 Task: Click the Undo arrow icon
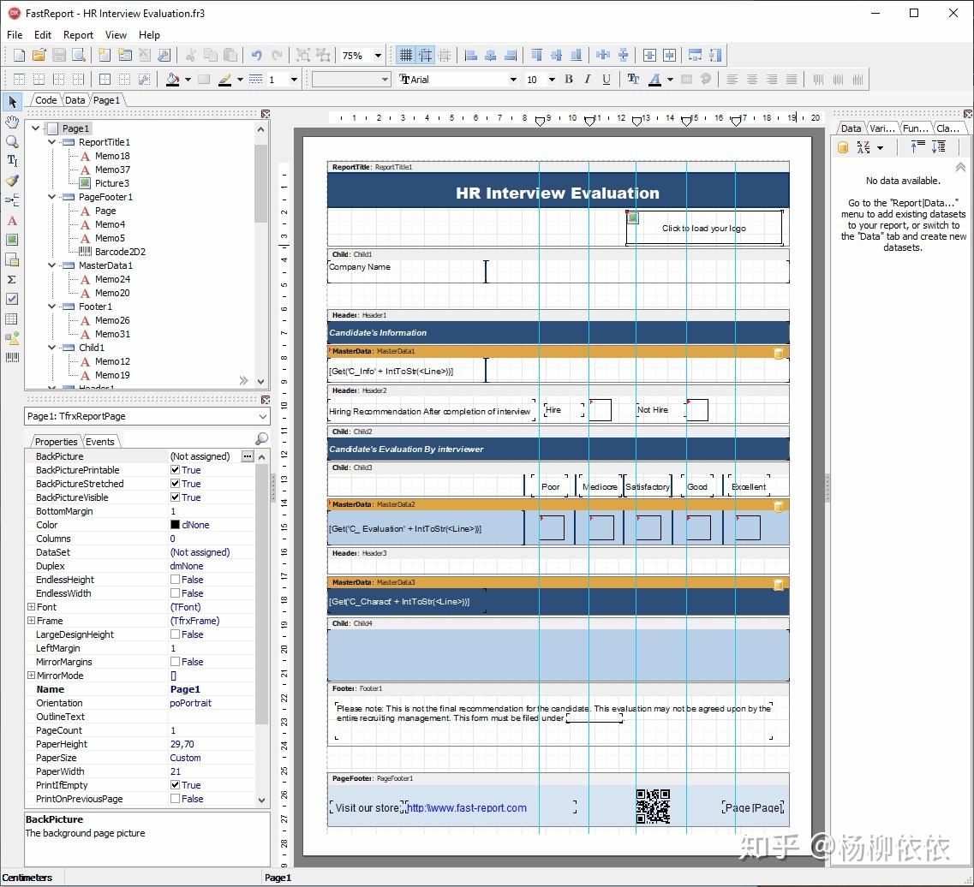[x=256, y=56]
